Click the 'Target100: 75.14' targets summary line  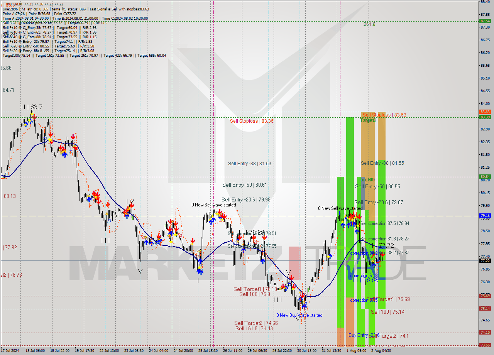pos(84,55)
